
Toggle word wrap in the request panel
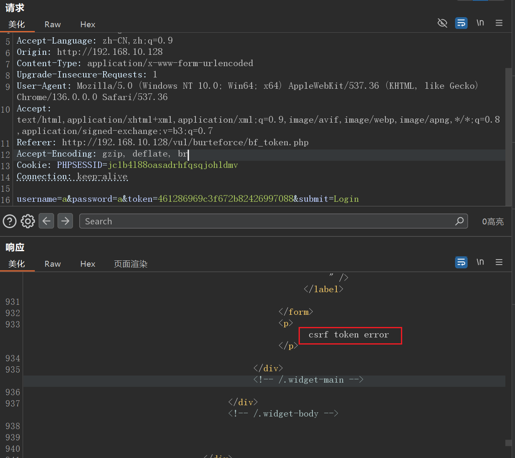click(x=461, y=23)
